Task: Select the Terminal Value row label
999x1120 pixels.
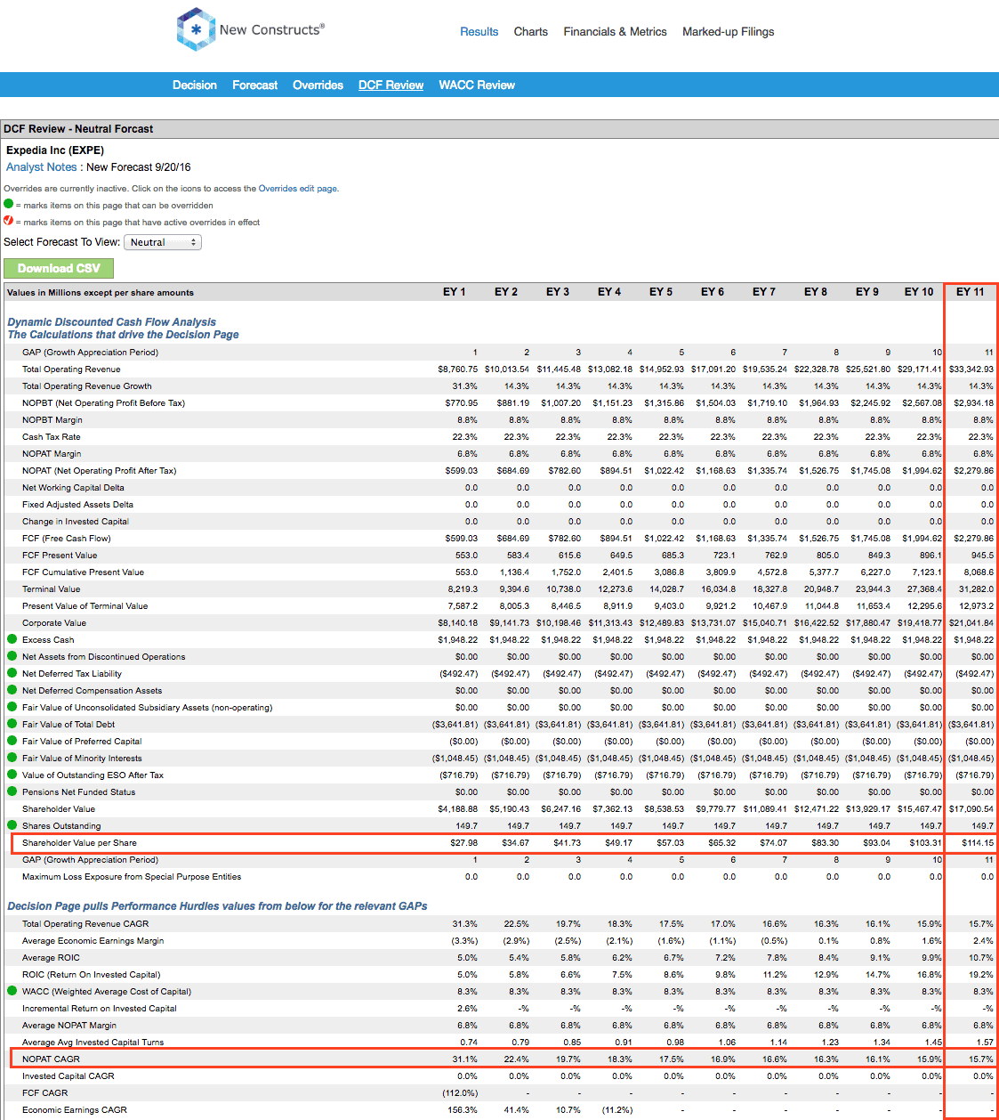Action: point(52,589)
